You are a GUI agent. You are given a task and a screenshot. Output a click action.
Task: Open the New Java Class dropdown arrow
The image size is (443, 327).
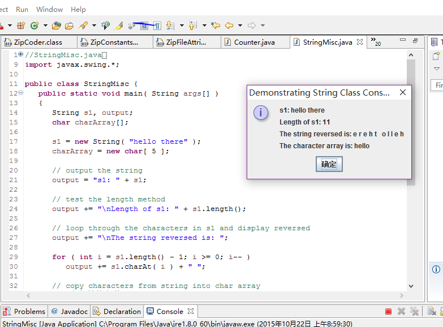[45, 25]
